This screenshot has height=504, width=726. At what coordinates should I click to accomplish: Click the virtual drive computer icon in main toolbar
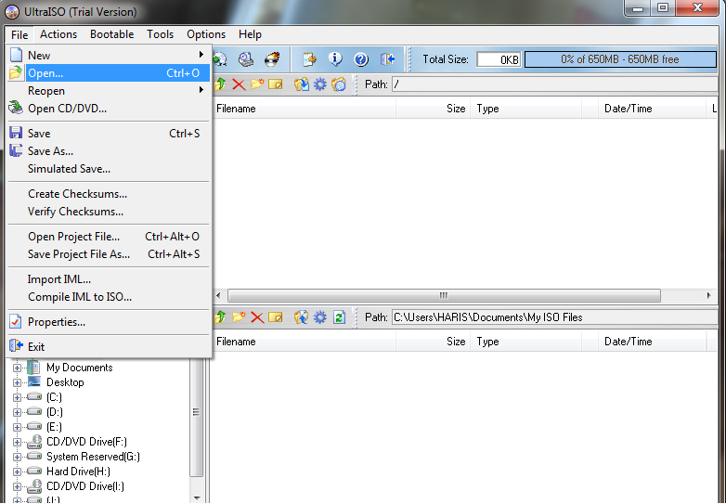tap(246, 59)
